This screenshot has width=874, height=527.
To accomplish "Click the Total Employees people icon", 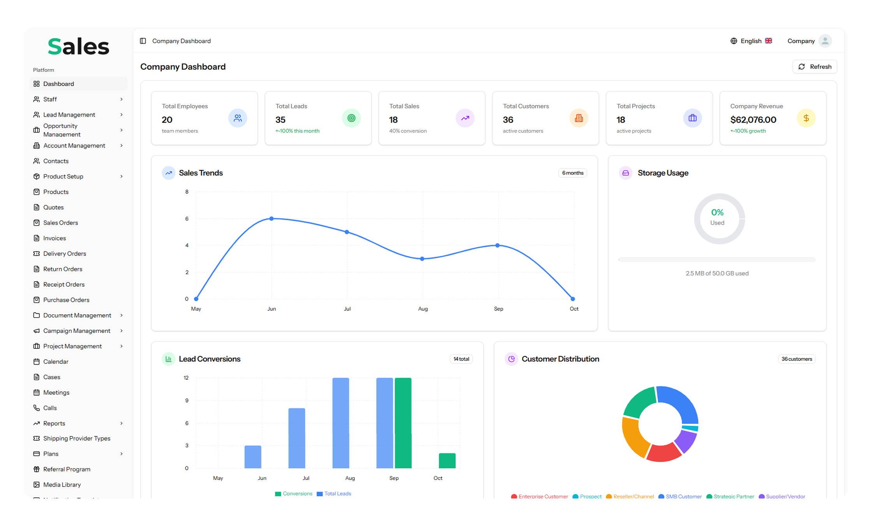I will tap(237, 118).
